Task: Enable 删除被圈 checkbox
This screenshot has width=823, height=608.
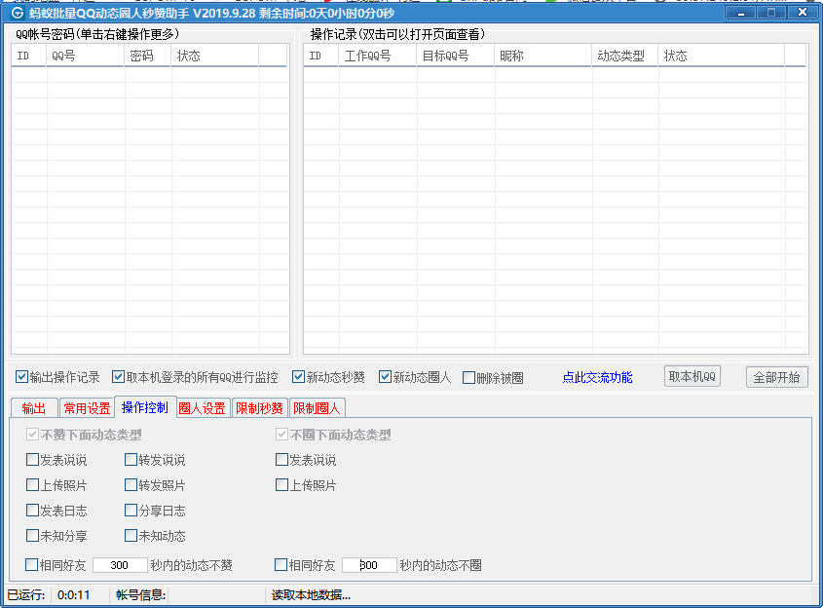Action: tap(468, 377)
